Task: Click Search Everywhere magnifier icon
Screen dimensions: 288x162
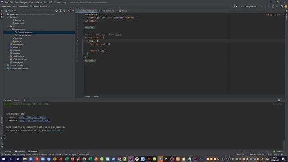Action: tap(282, 6)
